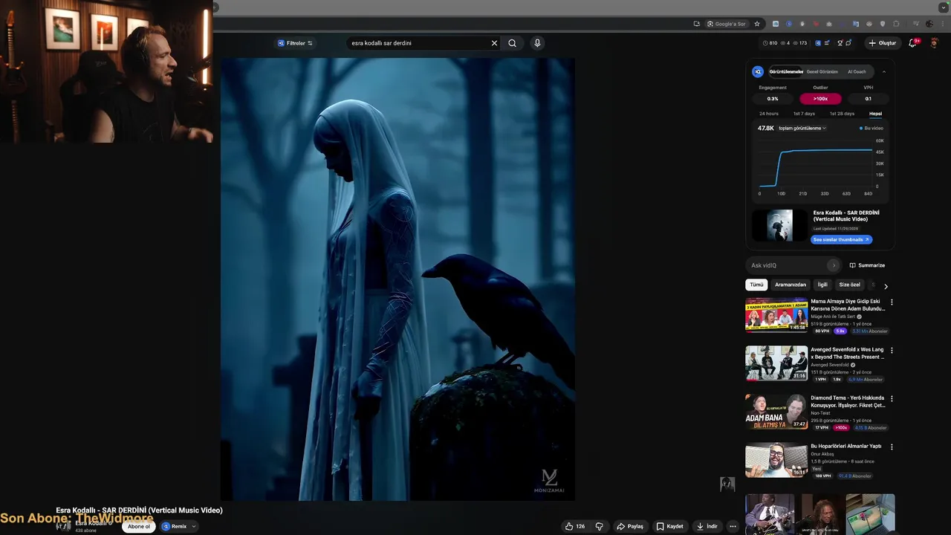Submit the Ask vidIQ arrow button

click(834, 265)
